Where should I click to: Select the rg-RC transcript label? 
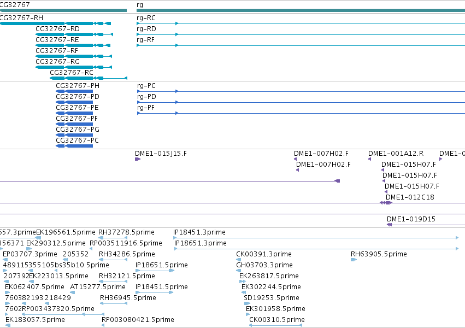tap(146, 18)
